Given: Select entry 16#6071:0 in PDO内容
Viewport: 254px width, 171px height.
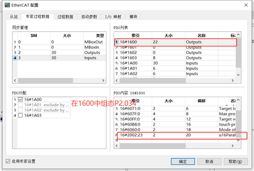Looking at the screenshot, I should pyautogui.click(x=175, y=109).
